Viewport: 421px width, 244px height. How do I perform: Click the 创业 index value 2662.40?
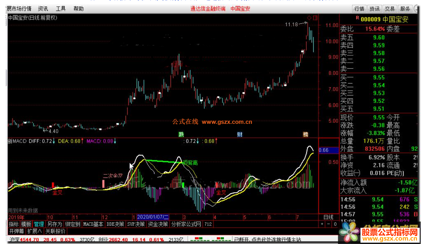tap(118, 240)
